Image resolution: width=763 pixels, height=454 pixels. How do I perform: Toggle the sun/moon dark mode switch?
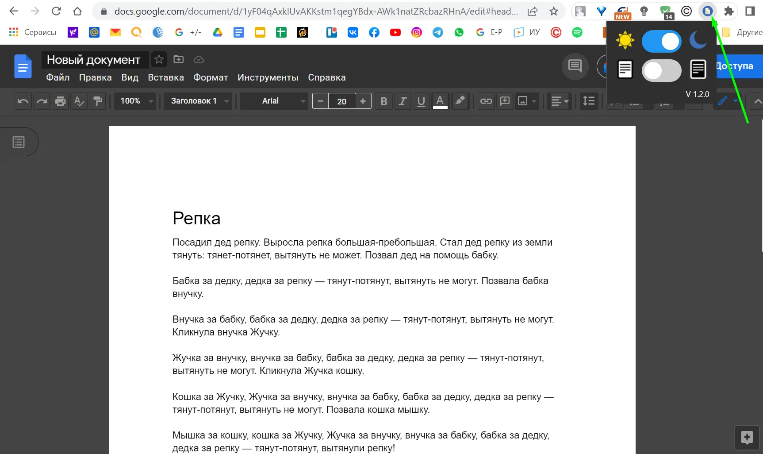coord(661,42)
